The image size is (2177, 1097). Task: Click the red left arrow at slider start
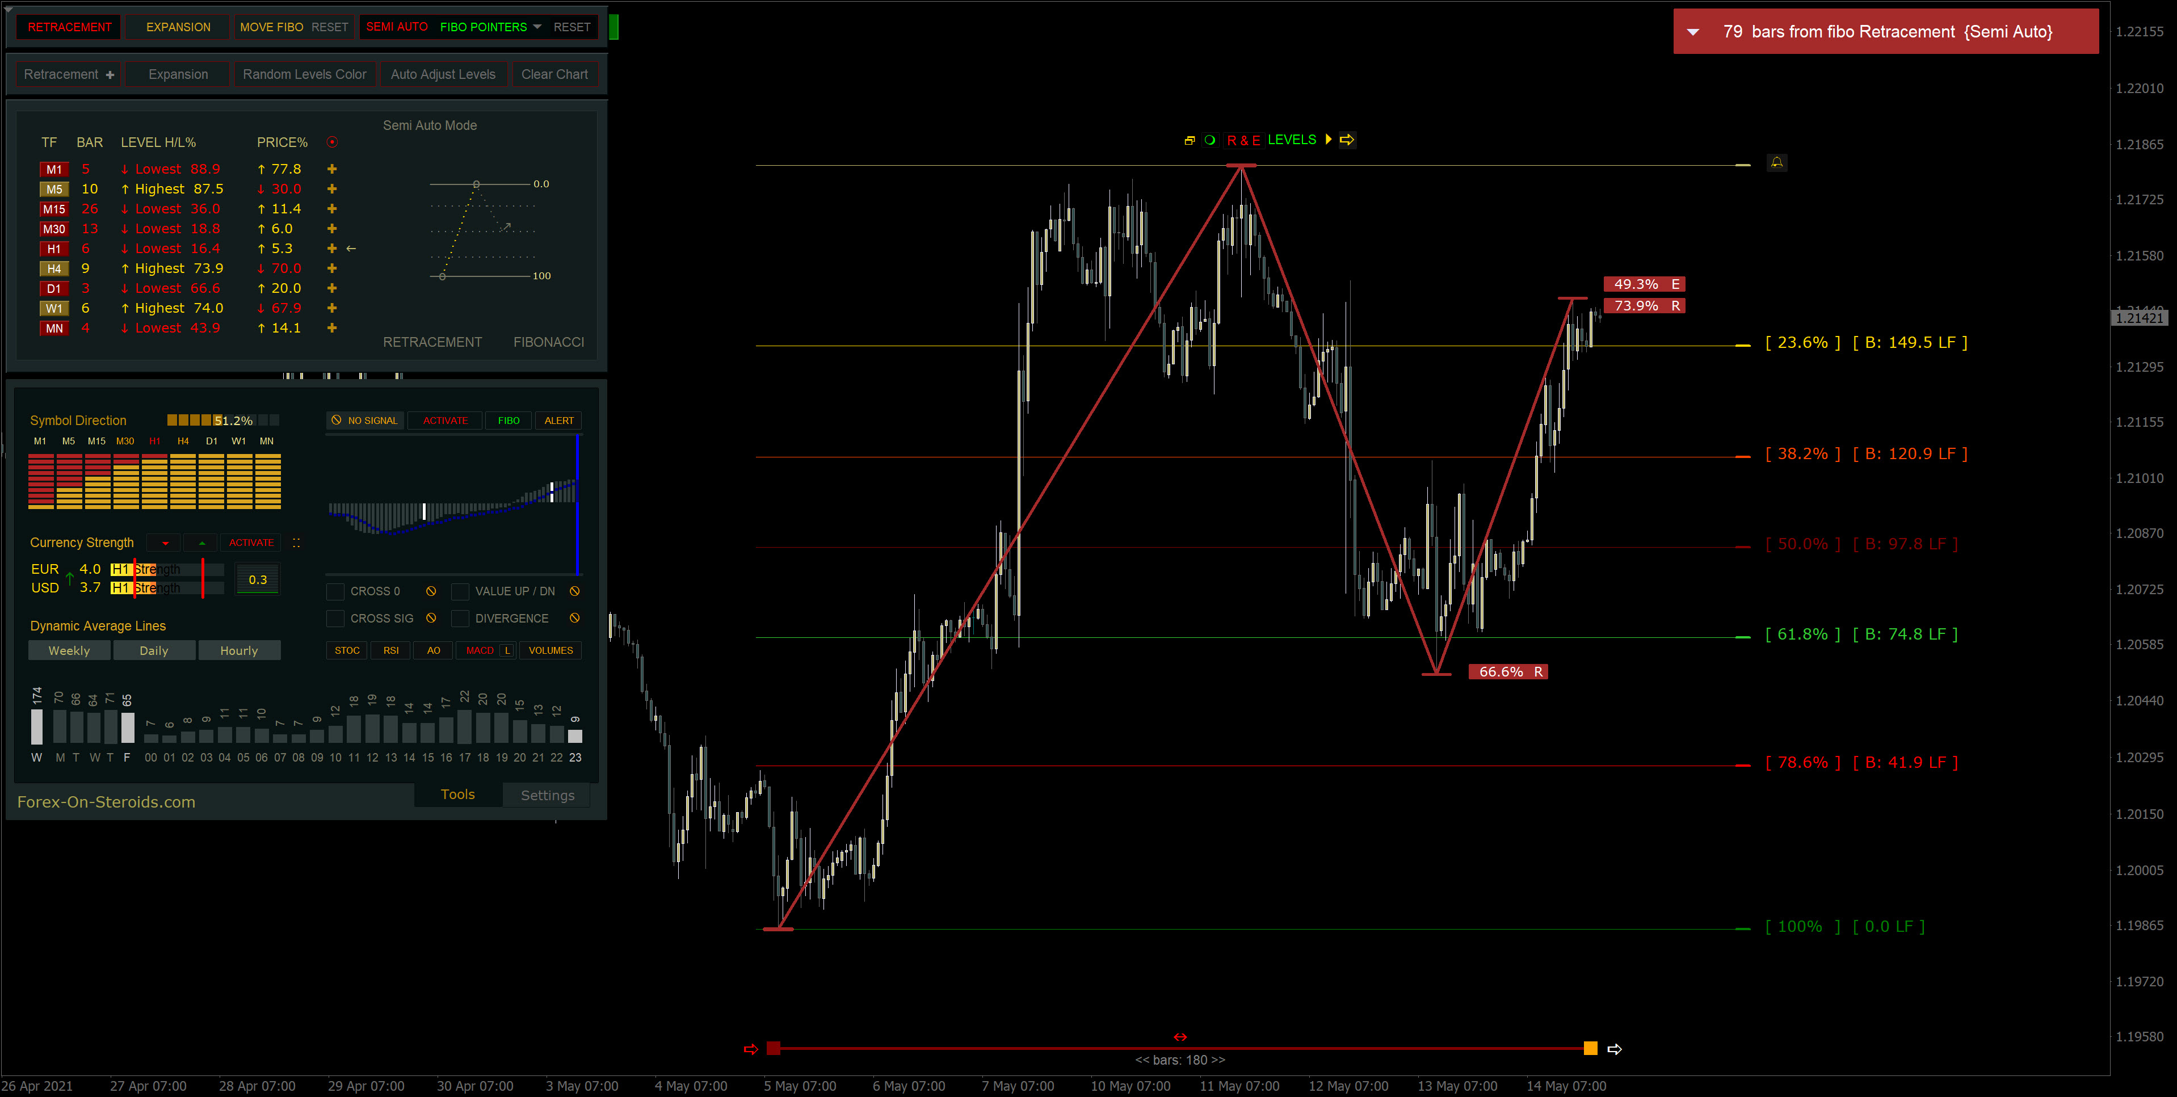click(750, 1049)
